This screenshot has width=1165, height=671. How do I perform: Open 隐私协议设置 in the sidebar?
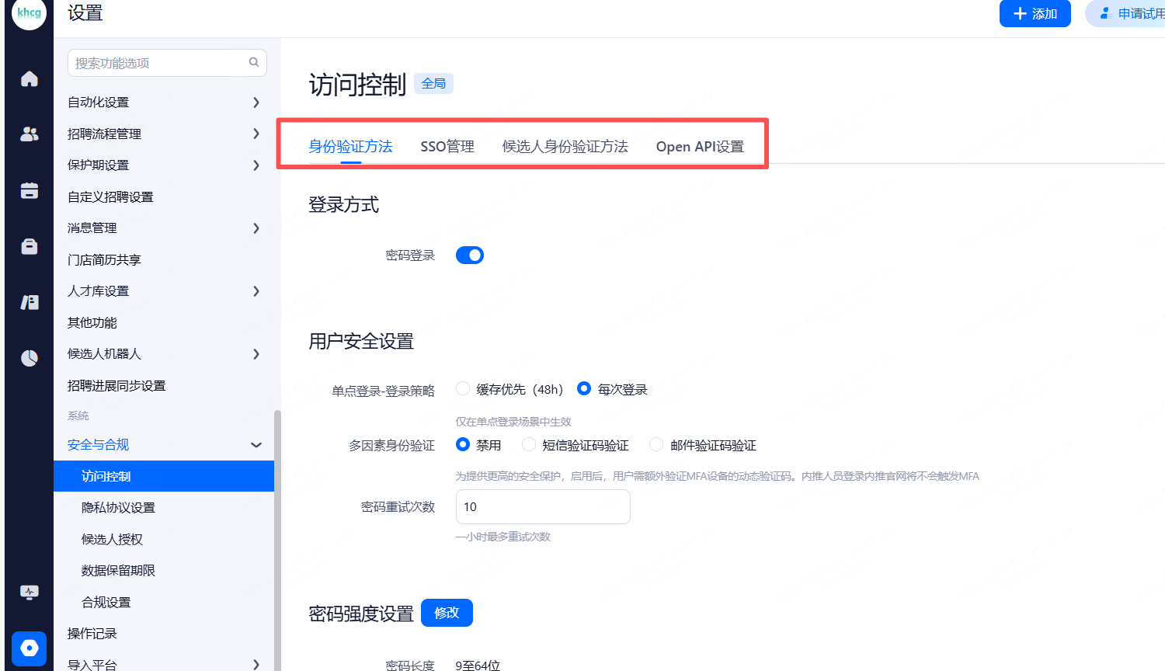click(x=118, y=508)
